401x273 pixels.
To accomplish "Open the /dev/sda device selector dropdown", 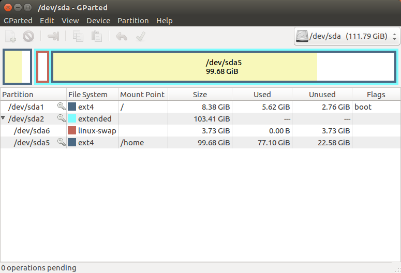I will coord(347,36).
